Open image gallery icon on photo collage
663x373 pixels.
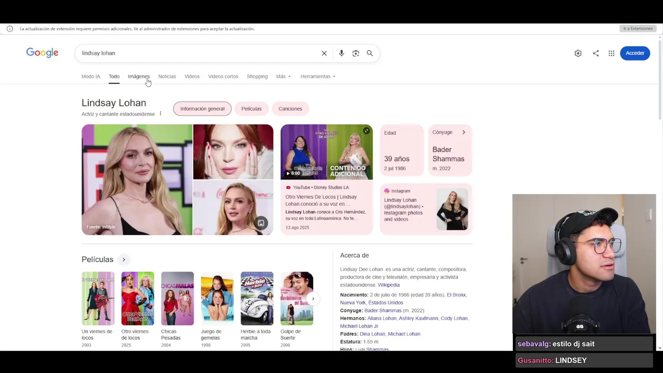tap(261, 223)
